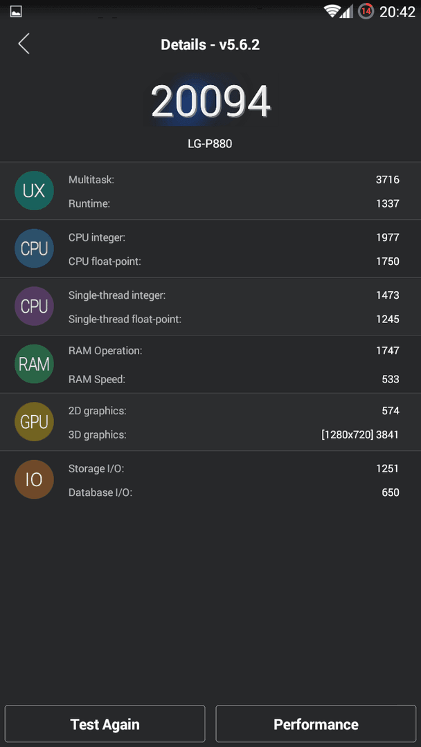Tap the back arrow icon
Viewport: 421px width, 747px height.
24,44
